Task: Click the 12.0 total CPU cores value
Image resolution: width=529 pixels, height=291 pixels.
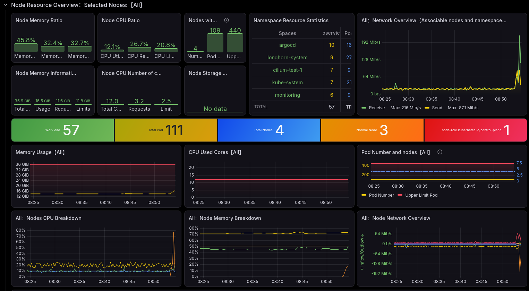Action: tap(112, 101)
